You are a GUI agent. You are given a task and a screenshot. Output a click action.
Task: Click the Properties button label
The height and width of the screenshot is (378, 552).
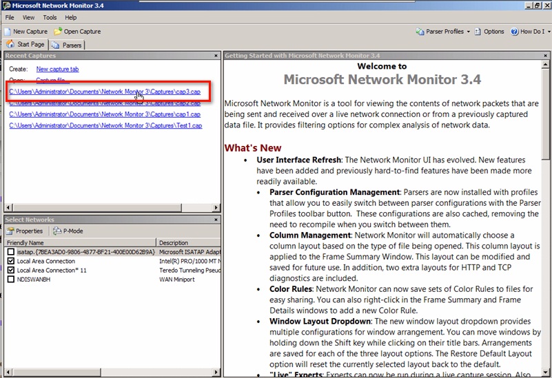coord(29,231)
